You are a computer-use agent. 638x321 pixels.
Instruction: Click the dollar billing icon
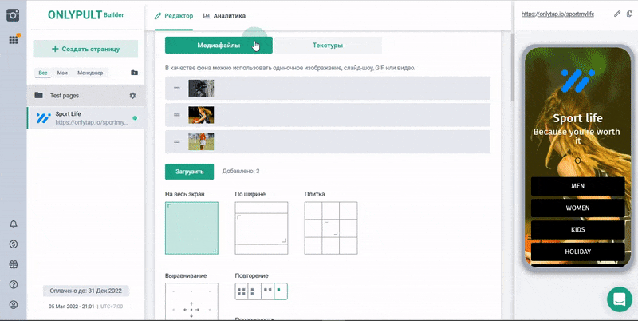(x=13, y=244)
